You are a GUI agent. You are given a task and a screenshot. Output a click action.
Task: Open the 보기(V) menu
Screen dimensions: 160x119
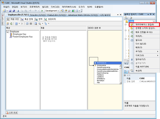click(24, 7)
